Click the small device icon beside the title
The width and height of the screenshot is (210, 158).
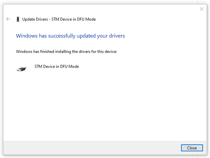[x=18, y=19]
